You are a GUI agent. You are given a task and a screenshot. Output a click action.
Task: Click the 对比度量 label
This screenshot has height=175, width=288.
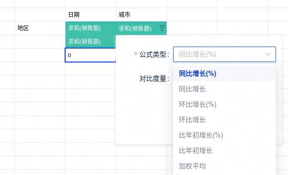(x=154, y=79)
